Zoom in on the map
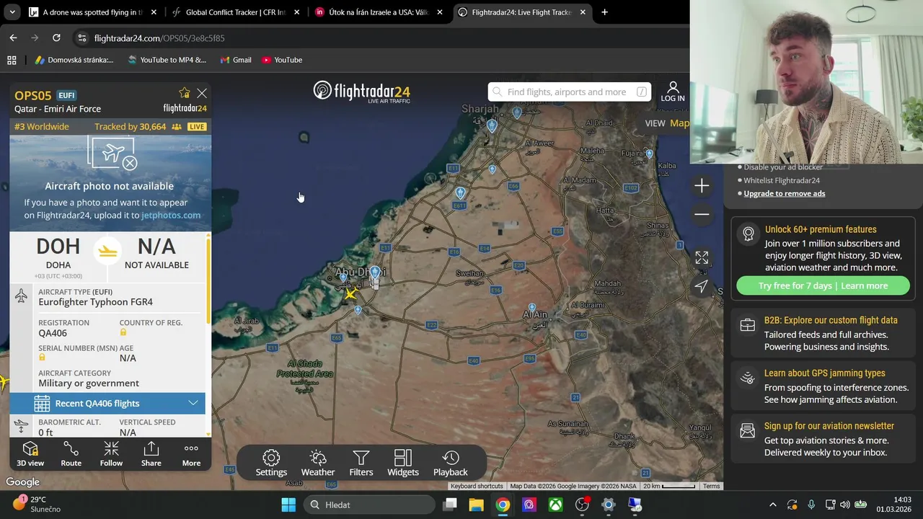The height and width of the screenshot is (519, 923). pyautogui.click(x=702, y=186)
